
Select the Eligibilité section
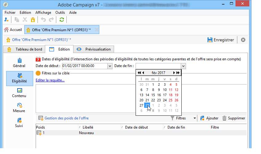[19, 78]
